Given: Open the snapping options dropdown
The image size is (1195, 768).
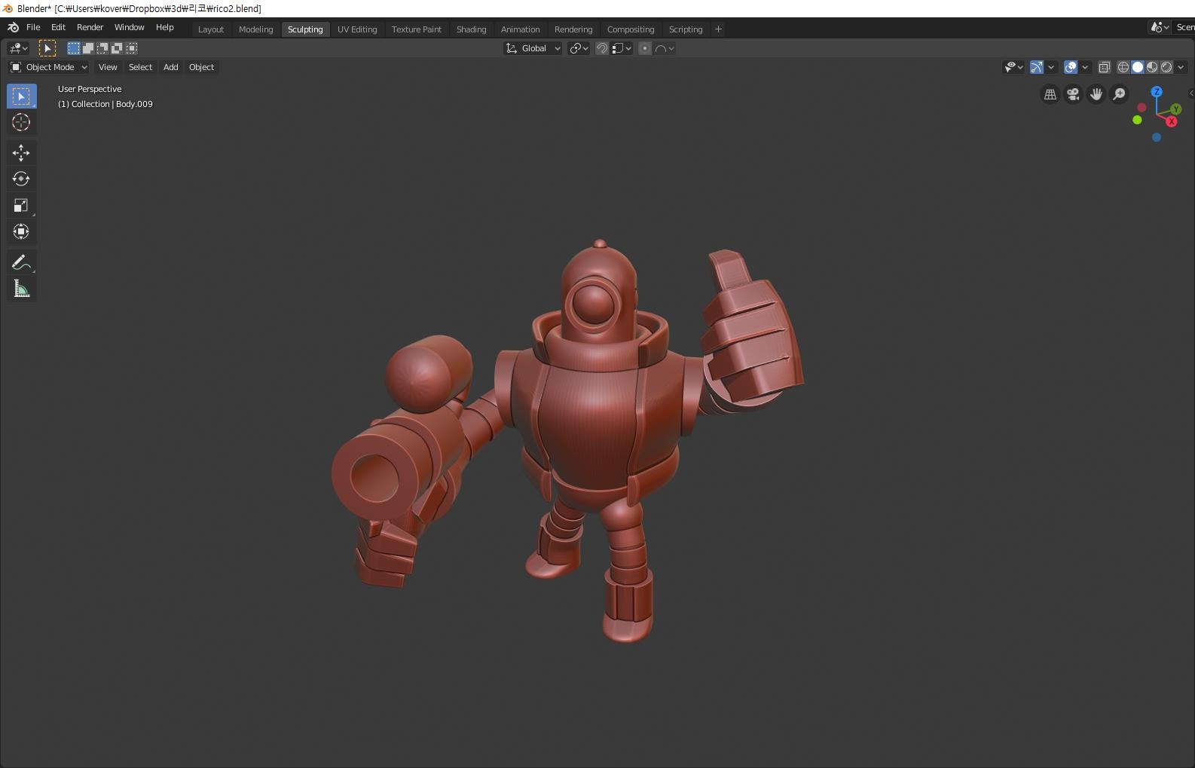Looking at the screenshot, I should [622, 48].
